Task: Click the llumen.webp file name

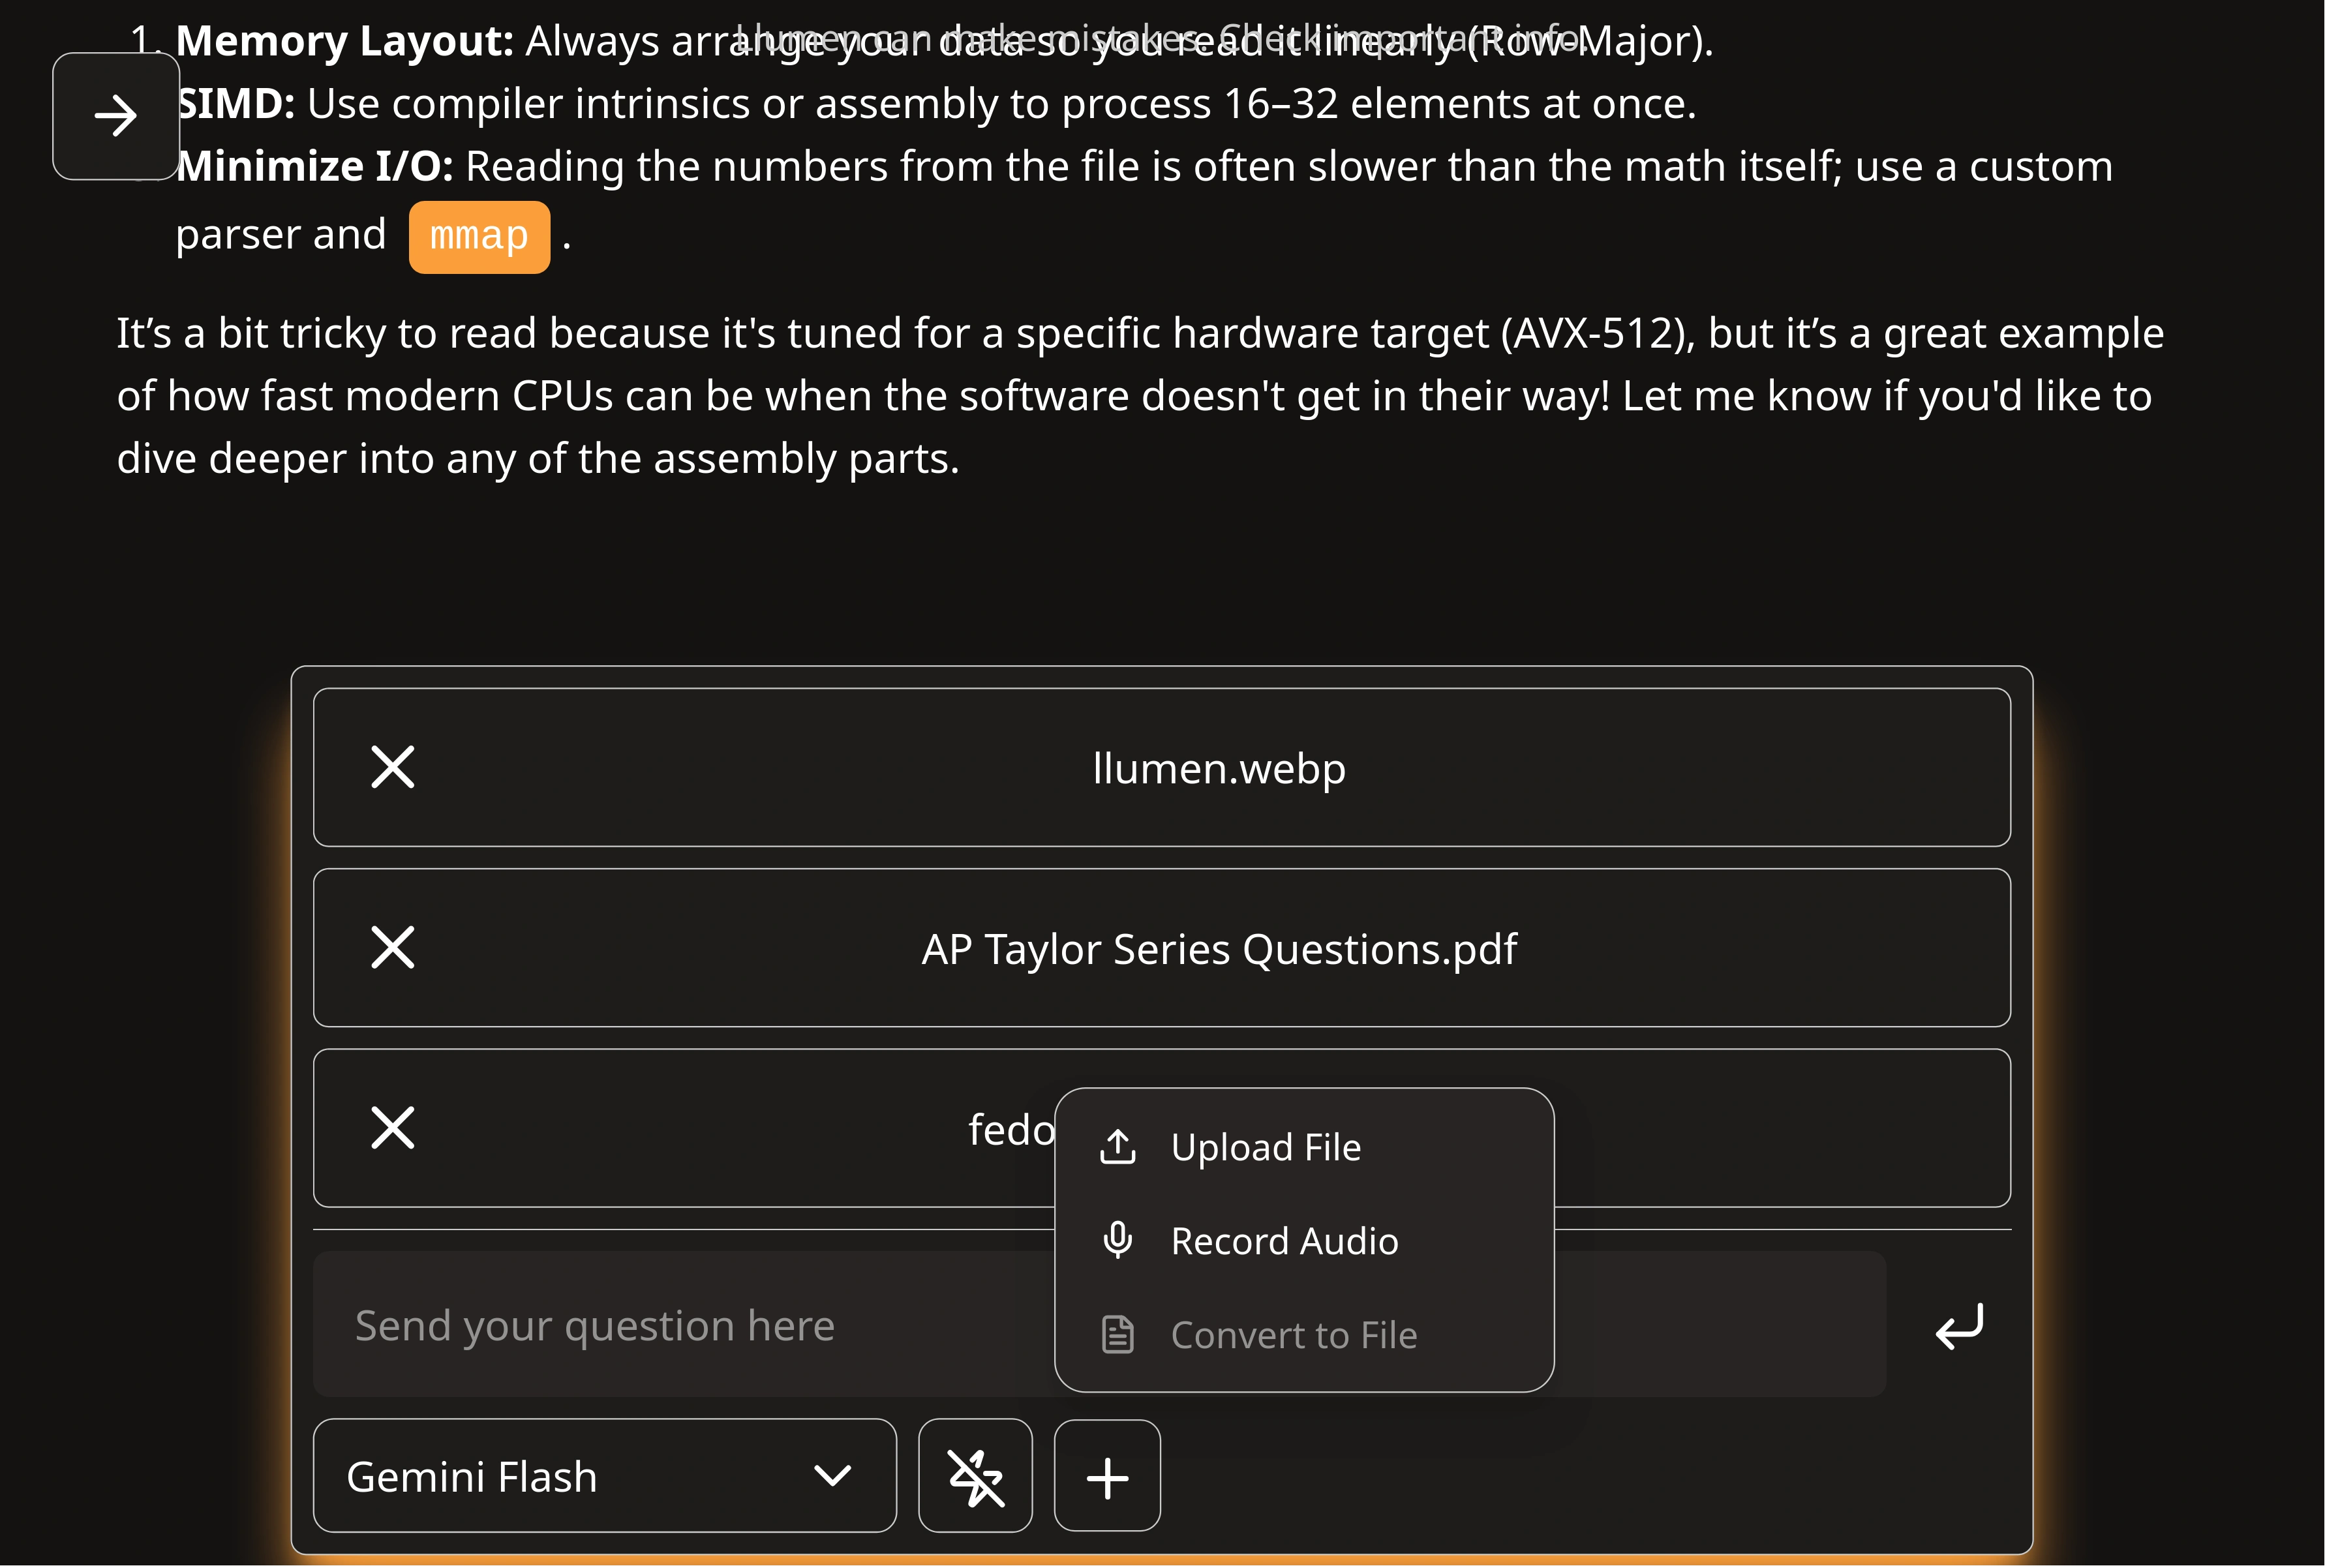Action: pyautogui.click(x=1218, y=768)
